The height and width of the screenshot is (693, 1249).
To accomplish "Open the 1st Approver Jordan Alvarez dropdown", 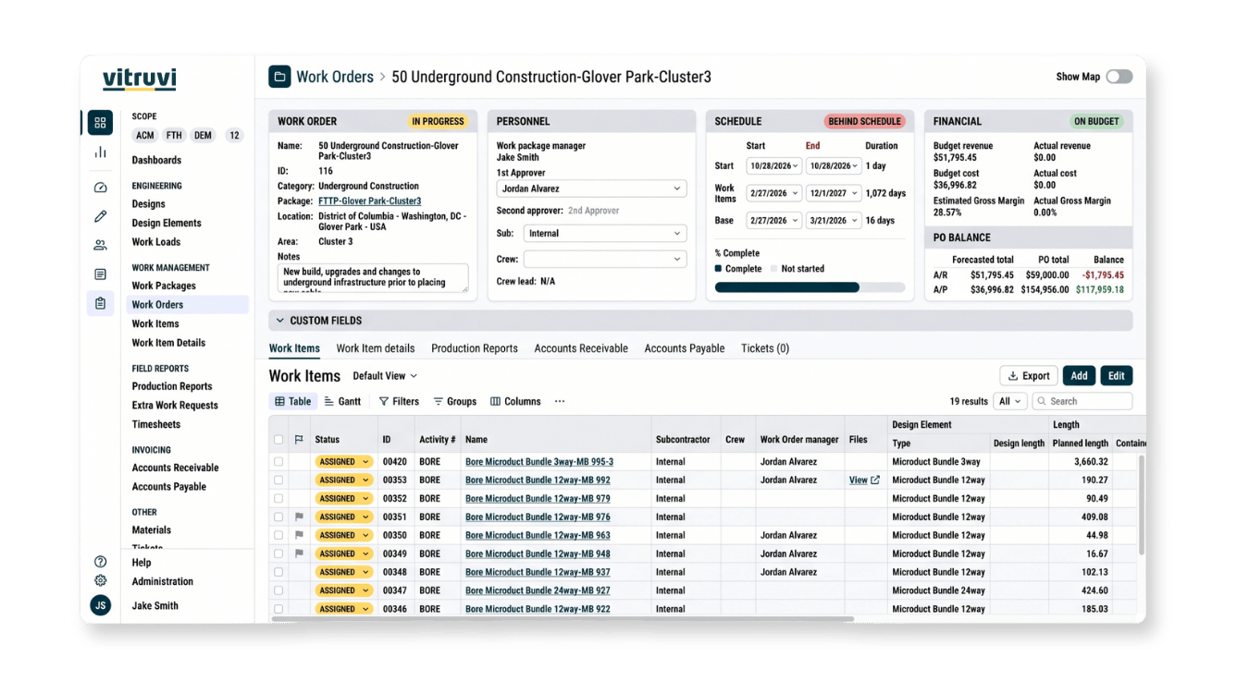I will point(591,188).
